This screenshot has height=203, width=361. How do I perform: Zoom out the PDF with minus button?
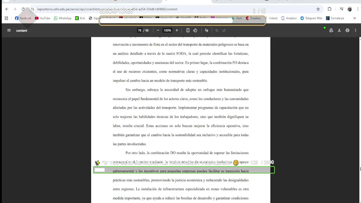pyautogui.click(x=158, y=30)
